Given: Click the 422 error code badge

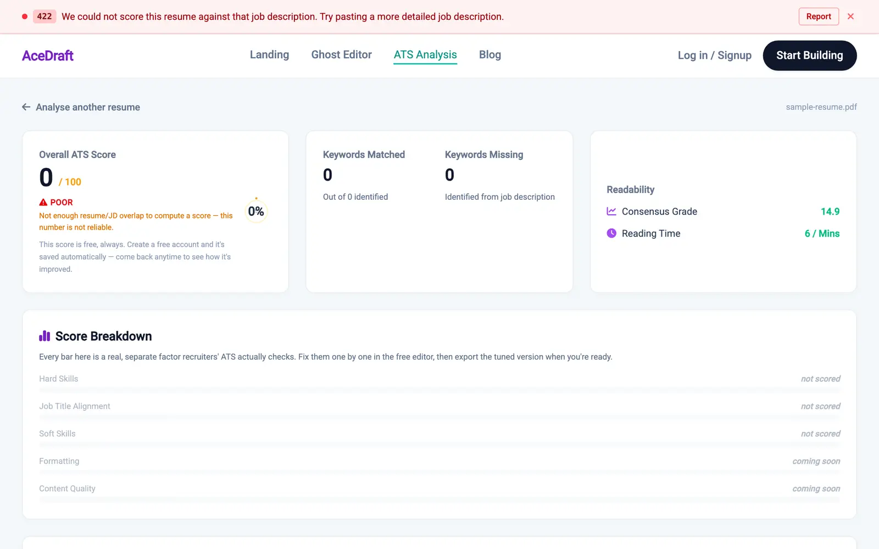Looking at the screenshot, I should (44, 16).
